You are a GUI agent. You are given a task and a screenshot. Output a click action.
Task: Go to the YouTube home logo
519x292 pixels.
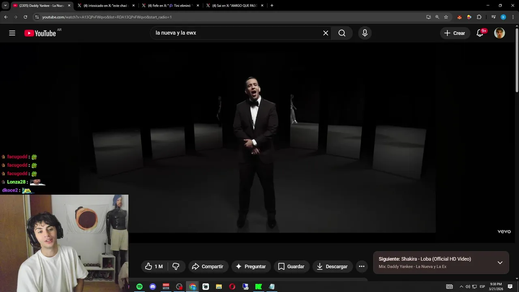[x=40, y=33]
